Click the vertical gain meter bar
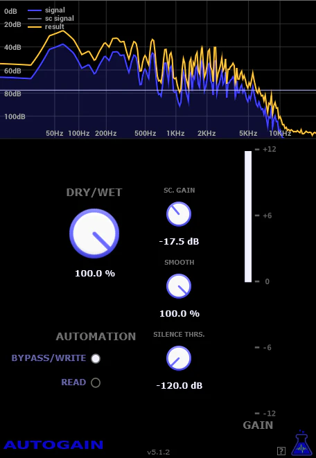316x458 pixels. point(248,216)
